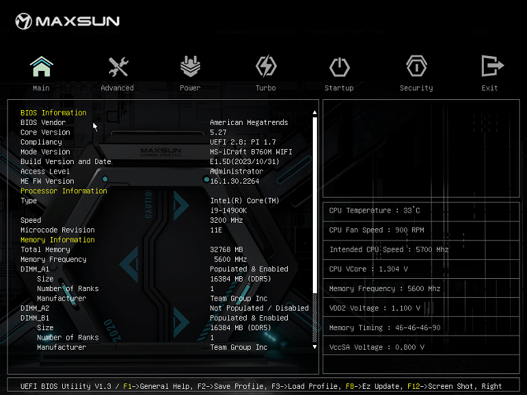Screen dimensions: 527x395
Task: Click the Access Level label
Action: coord(45,172)
